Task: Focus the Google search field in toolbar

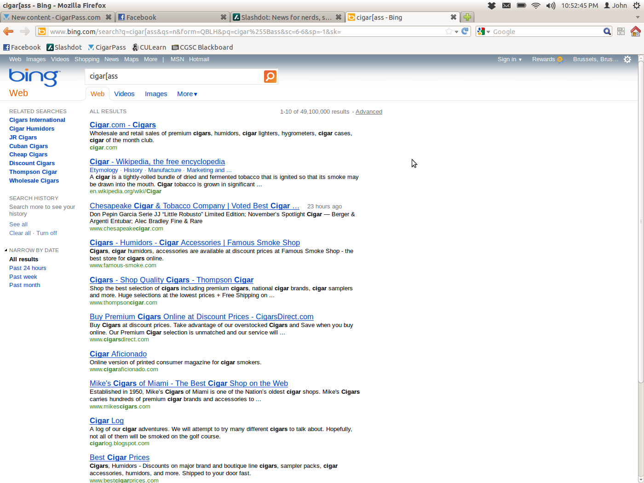Action: pyautogui.click(x=547, y=32)
